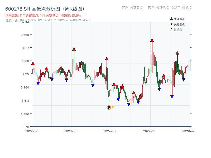Collapse the 浅色-过滤点 legend entry
The image size is (211, 158).
point(183,8)
